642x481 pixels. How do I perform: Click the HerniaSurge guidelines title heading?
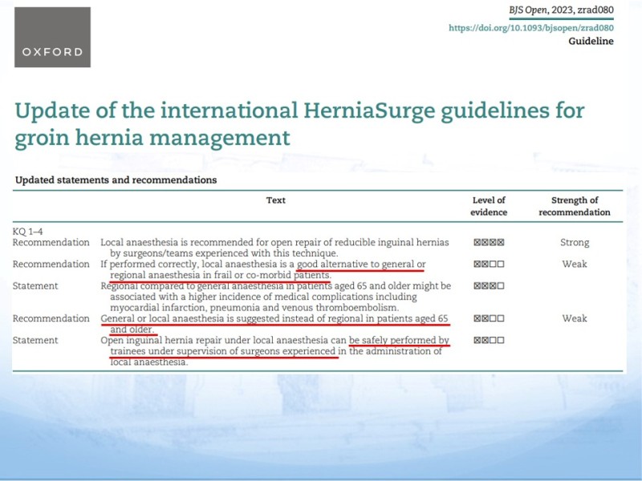tap(299, 123)
